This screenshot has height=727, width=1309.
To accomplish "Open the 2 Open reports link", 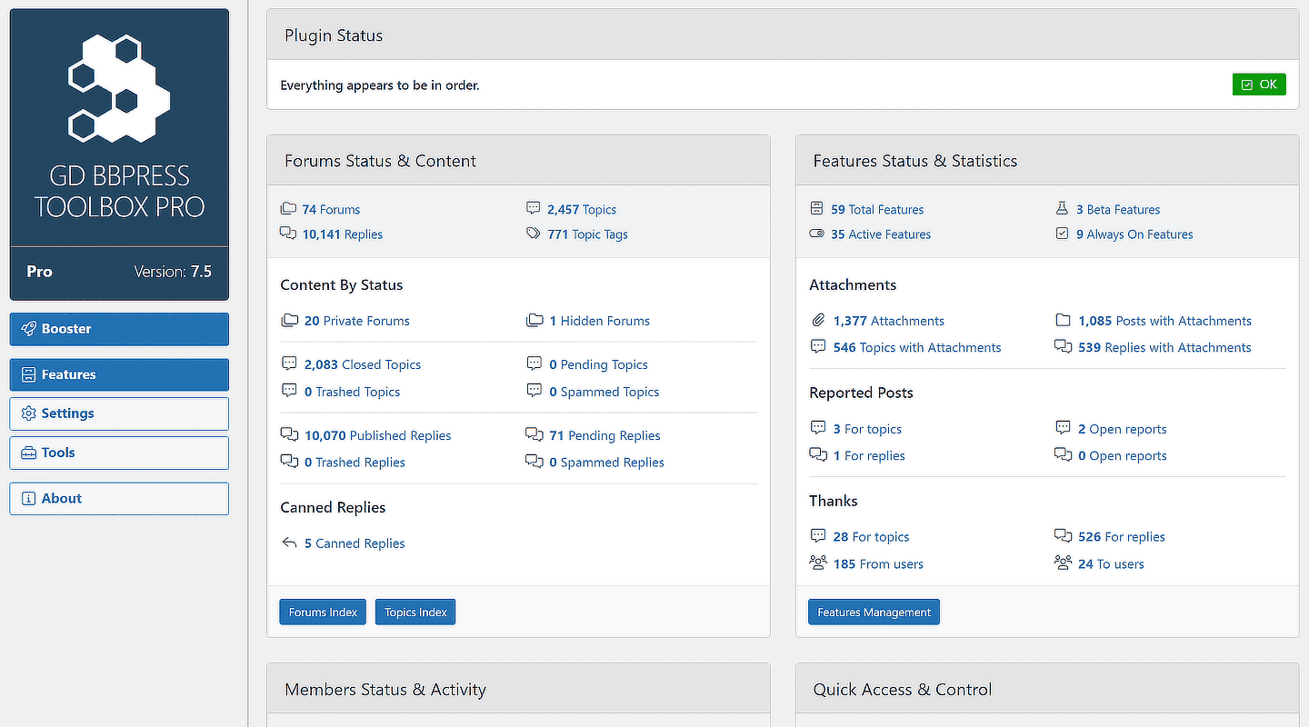I will tap(1122, 429).
